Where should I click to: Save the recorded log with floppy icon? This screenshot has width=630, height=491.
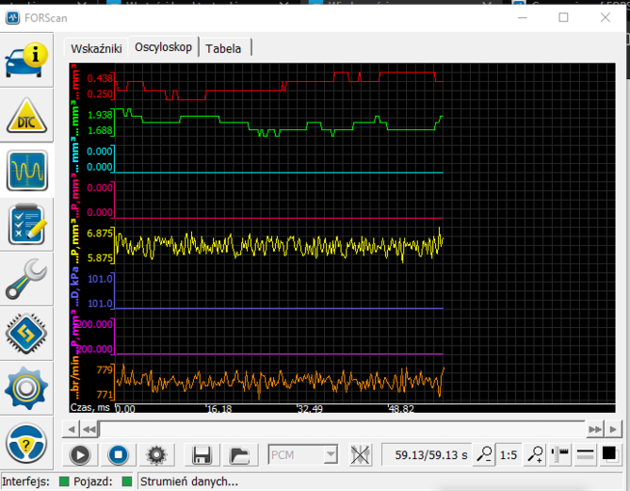(x=202, y=455)
